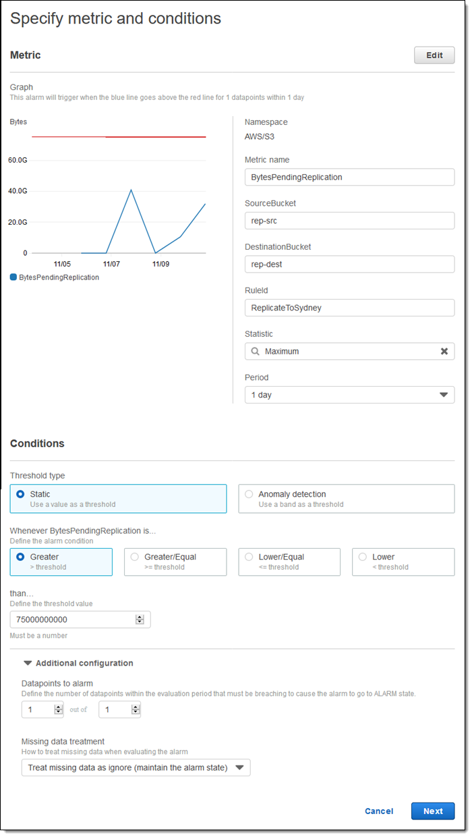
Task: Click the Cancel link
Action: [379, 811]
